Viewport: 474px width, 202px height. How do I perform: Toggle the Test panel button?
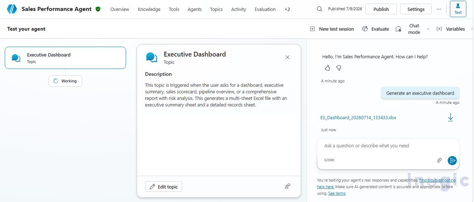coord(458,9)
